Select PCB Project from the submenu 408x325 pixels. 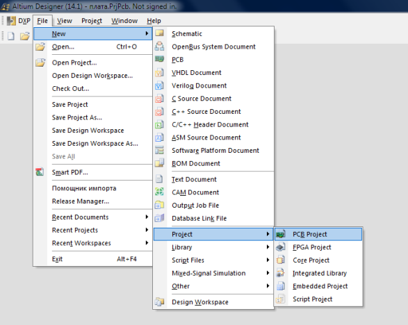click(318, 234)
